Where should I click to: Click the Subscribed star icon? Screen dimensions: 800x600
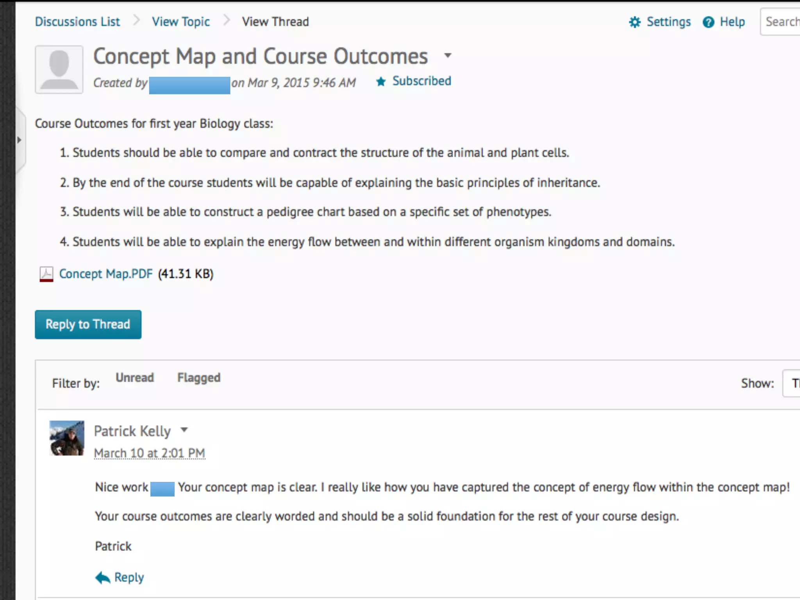point(381,82)
